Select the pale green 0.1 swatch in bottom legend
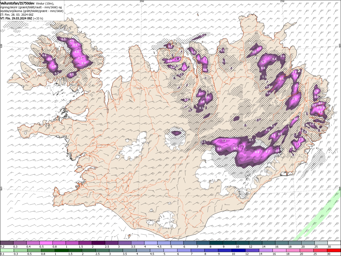Viewport: 341px width, 256px height. tap(7, 250)
